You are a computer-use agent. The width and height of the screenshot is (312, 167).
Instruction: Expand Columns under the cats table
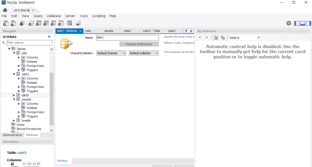19,57
